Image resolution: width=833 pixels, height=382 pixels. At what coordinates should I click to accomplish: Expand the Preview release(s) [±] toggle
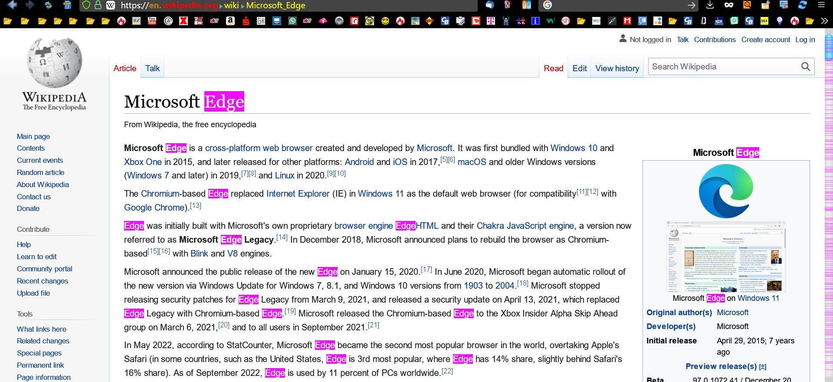coord(763,367)
